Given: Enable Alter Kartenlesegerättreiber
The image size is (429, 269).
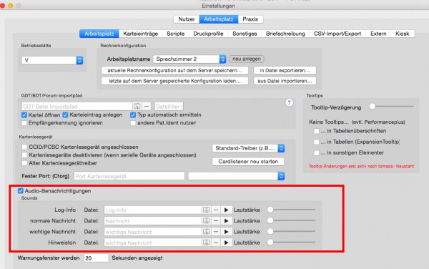Looking at the screenshot, I should click(x=24, y=163).
